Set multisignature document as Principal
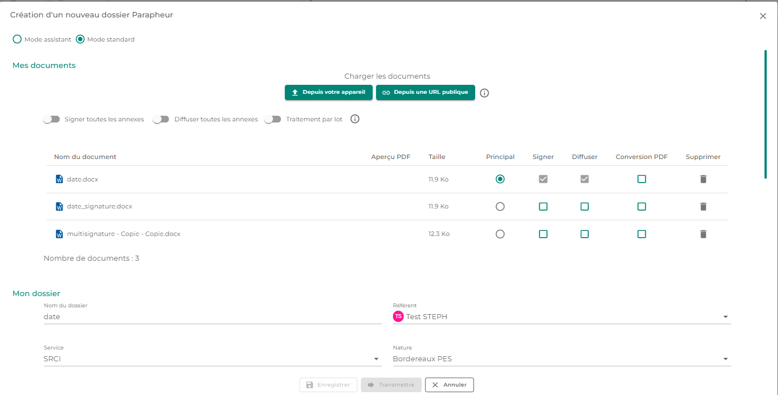778x395 pixels. (x=500, y=234)
